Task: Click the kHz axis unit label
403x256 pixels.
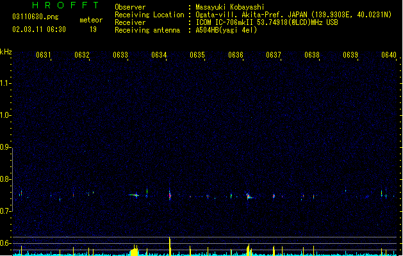Action: (x=6, y=52)
